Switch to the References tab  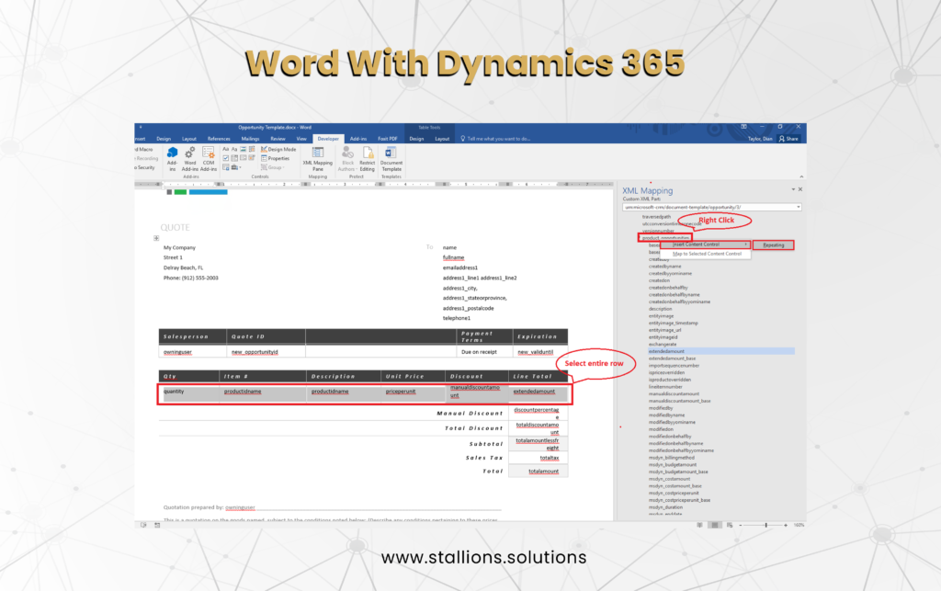click(219, 139)
